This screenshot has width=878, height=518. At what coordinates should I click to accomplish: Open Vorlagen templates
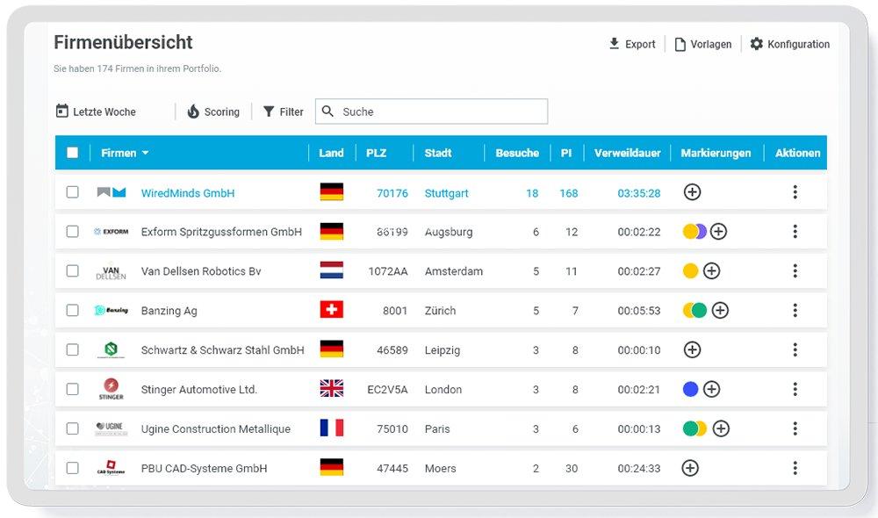pyautogui.click(x=703, y=44)
